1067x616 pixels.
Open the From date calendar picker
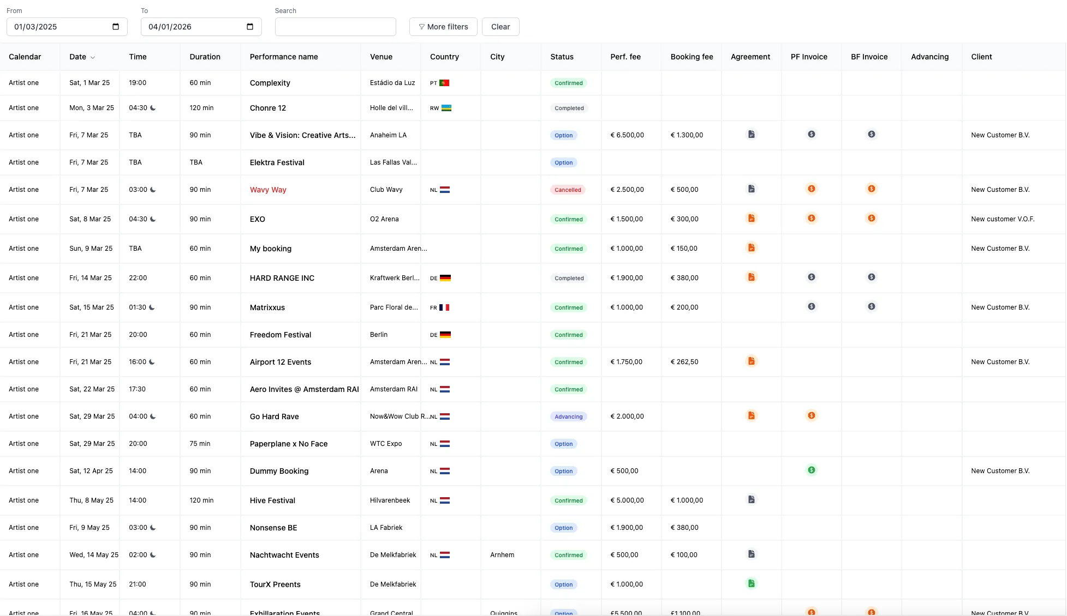point(115,26)
